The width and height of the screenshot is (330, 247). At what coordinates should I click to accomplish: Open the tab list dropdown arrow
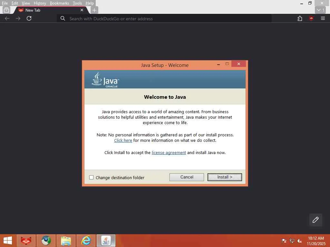[x=321, y=10]
